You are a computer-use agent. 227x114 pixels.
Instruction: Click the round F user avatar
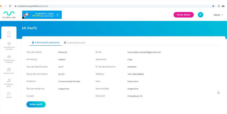click(x=200, y=15)
